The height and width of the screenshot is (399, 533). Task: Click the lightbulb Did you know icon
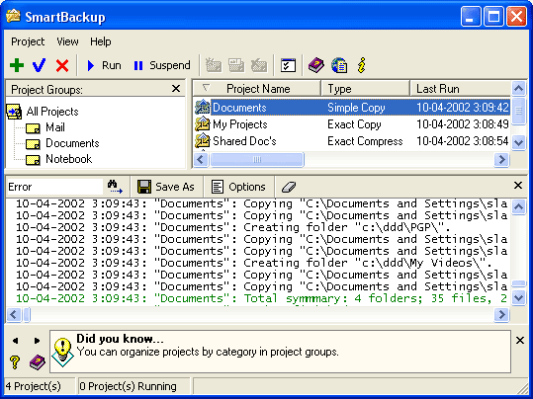tap(62, 352)
